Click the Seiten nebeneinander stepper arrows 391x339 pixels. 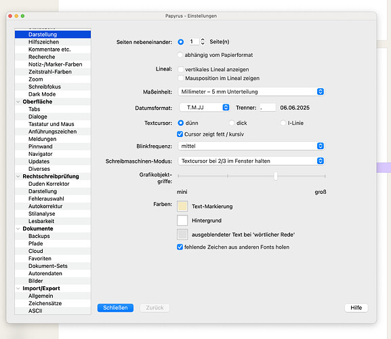[203, 41]
